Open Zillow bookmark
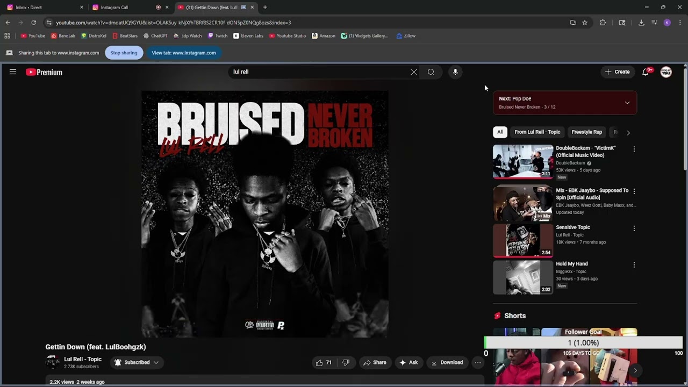This screenshot has height=387, width=688. (406, 36)
